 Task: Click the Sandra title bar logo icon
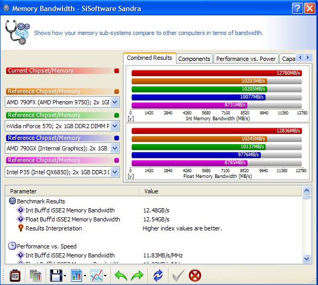(x=6, y=8)
